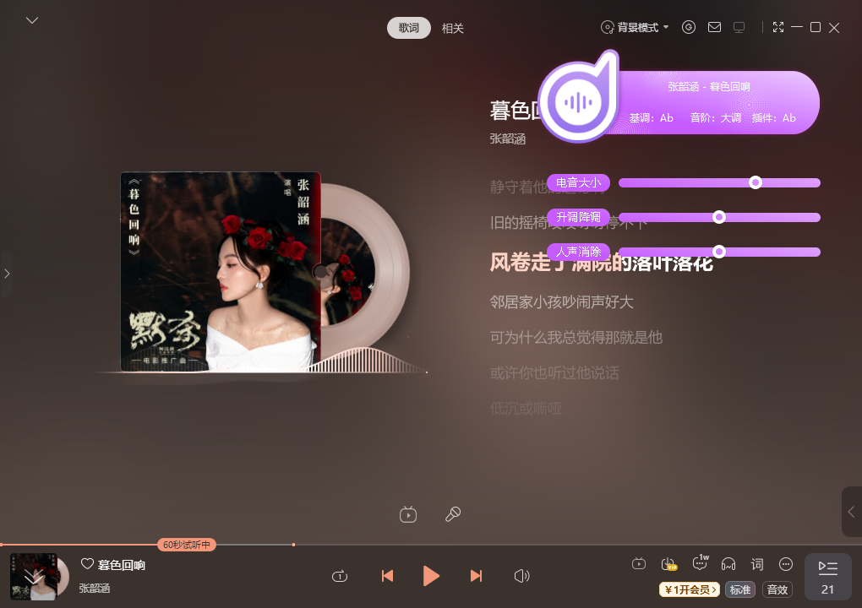
Task: Open the comments bubble showing 1w
Action: click(x=701, y=563)
